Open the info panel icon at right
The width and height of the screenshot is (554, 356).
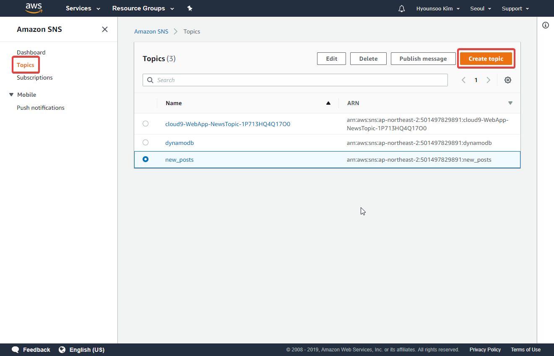coord(546,25)
